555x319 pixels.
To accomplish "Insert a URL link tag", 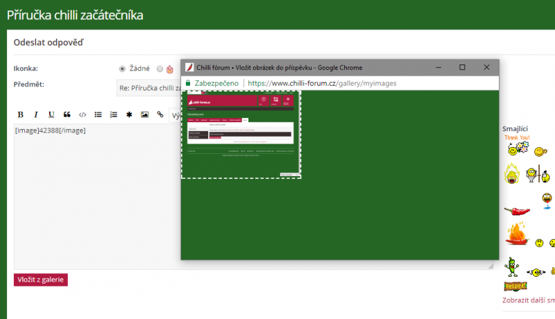I will [x=160, y=114].
